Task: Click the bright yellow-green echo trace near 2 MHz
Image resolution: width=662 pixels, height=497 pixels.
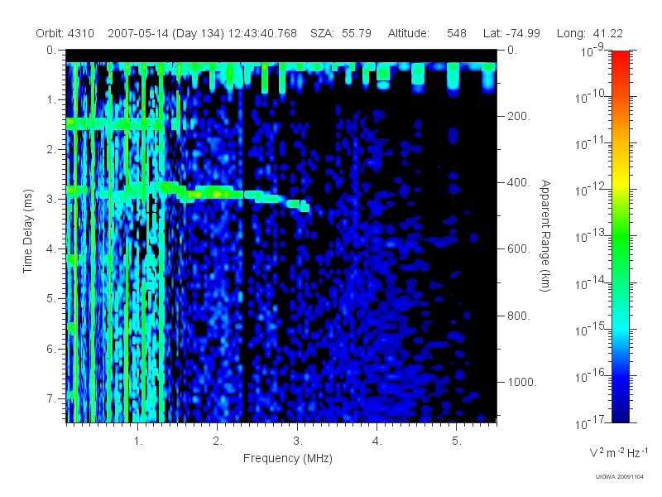Action: [x=215, y=194]
